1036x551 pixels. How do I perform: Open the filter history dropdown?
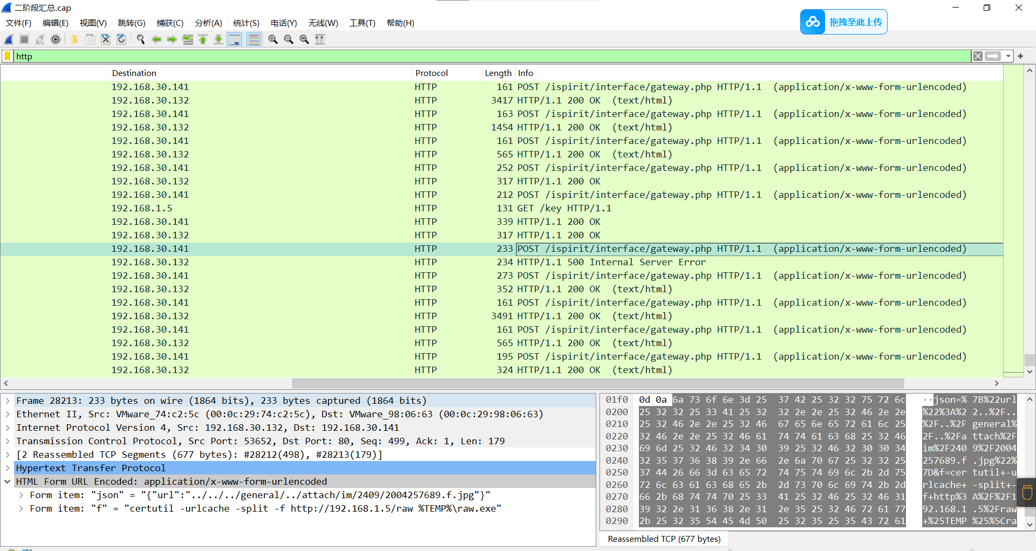(x=1008, y=56)
